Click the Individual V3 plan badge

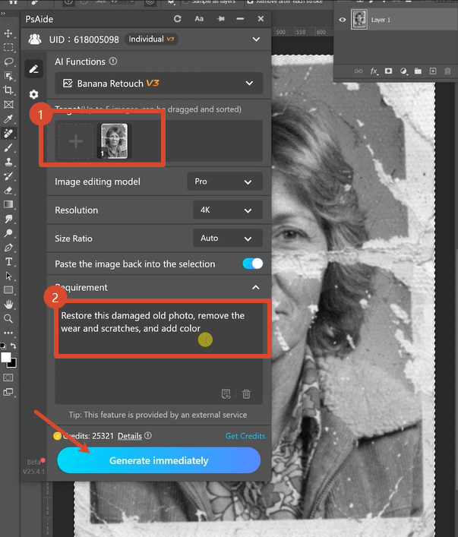click(151, 39)
